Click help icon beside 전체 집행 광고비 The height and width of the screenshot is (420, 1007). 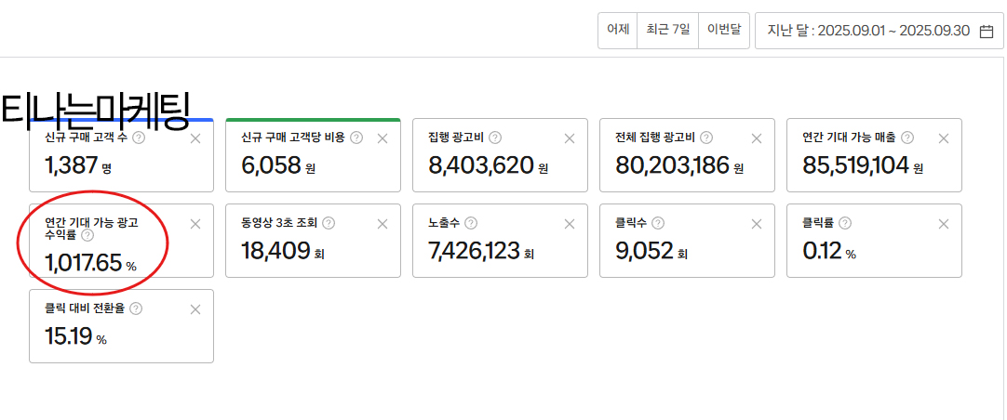point(706,138)
